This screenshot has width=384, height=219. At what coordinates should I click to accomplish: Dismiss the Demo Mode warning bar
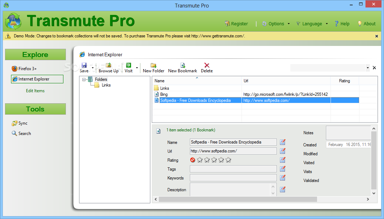pos(377,36)
